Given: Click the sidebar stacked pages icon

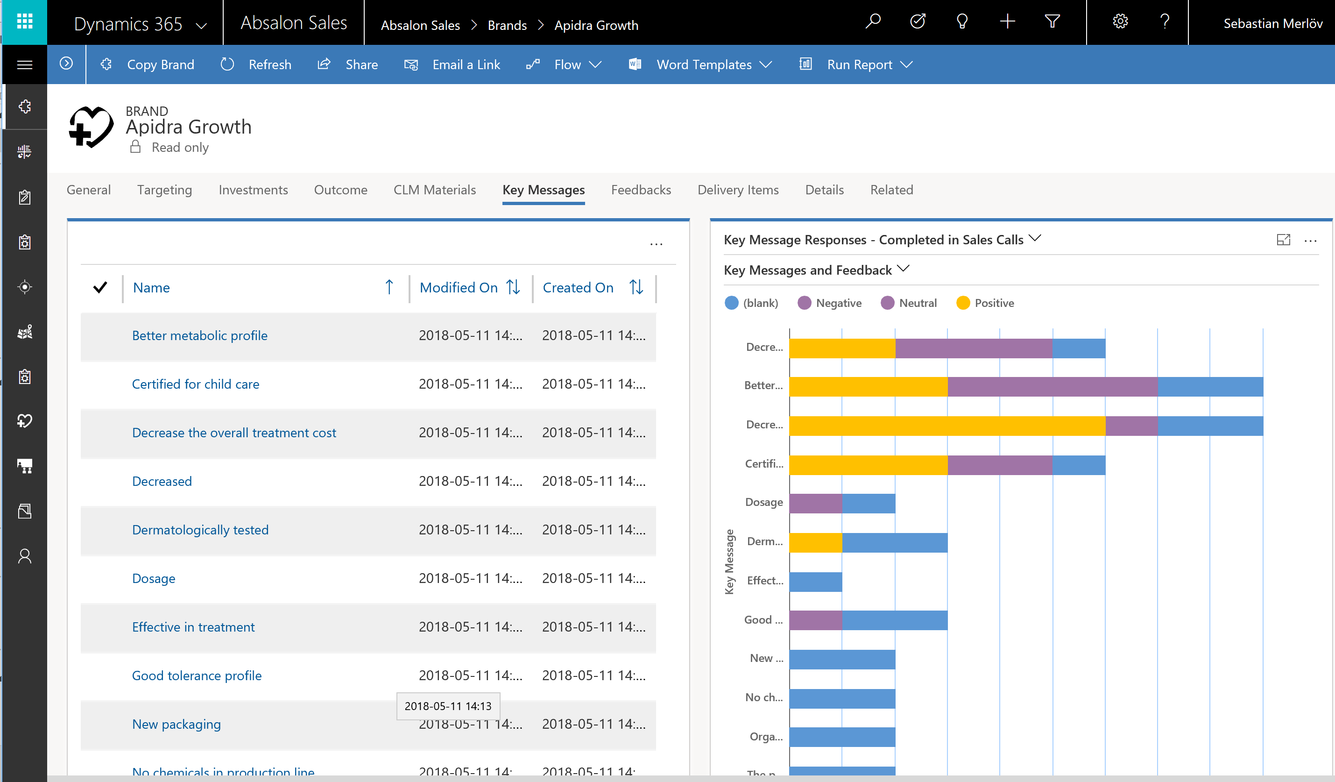Looking at the screenshot, I should click(24, 511).
